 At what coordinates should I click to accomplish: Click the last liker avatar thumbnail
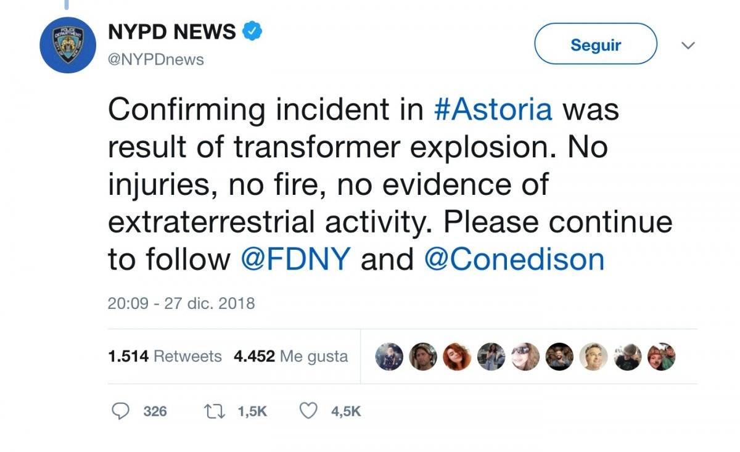pos(662,356)
